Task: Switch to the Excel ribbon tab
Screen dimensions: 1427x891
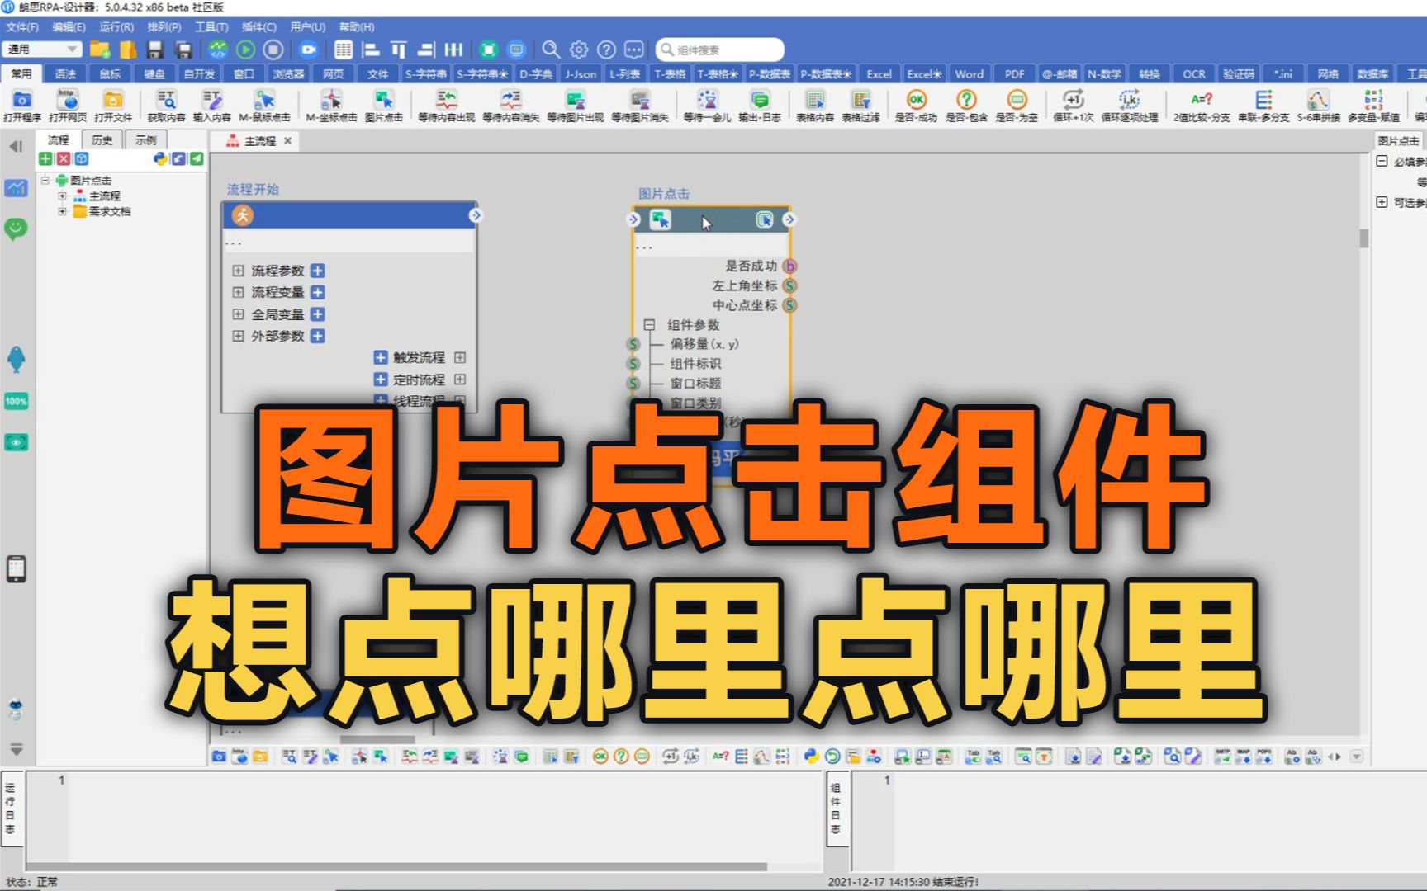Action: click(878, 73)
